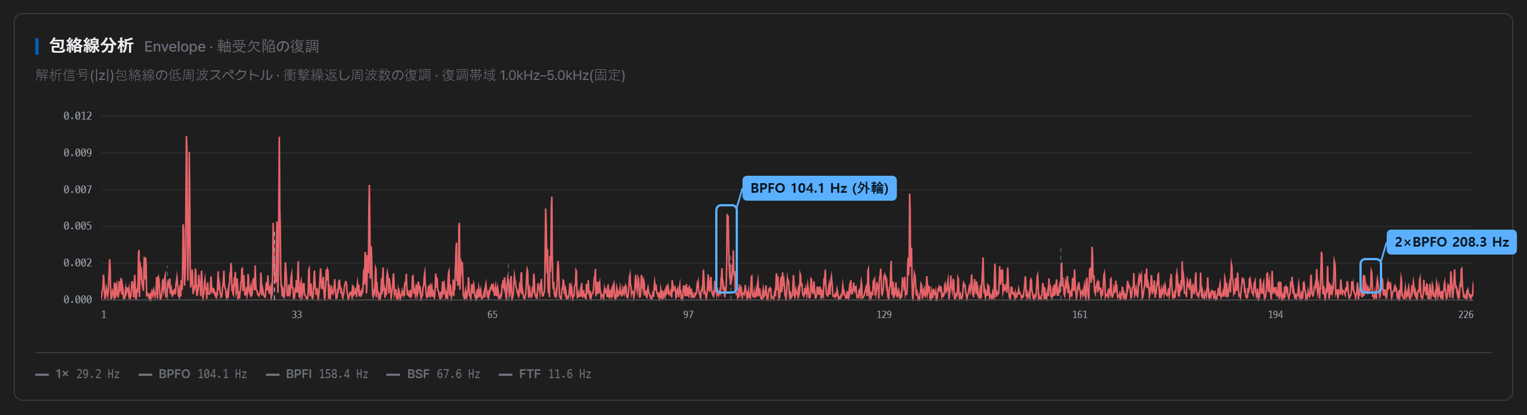Click the 2×BPFO 208.3 Hz annotation label

pyautogui.click(x=1451, y=242)
